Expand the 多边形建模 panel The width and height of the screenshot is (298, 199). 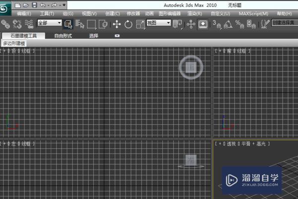coord(14,44)
